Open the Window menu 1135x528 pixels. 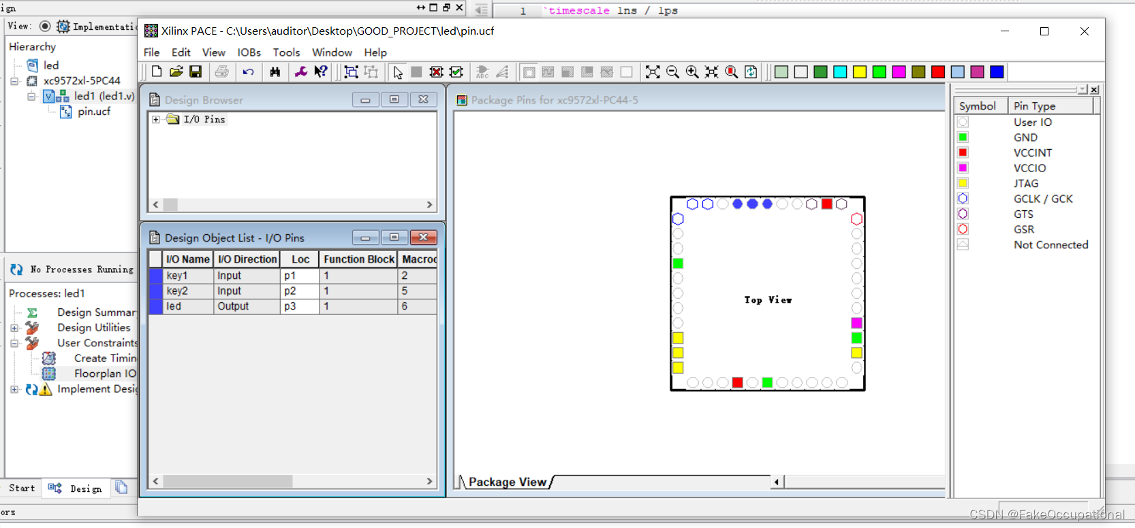click(332, 52)
